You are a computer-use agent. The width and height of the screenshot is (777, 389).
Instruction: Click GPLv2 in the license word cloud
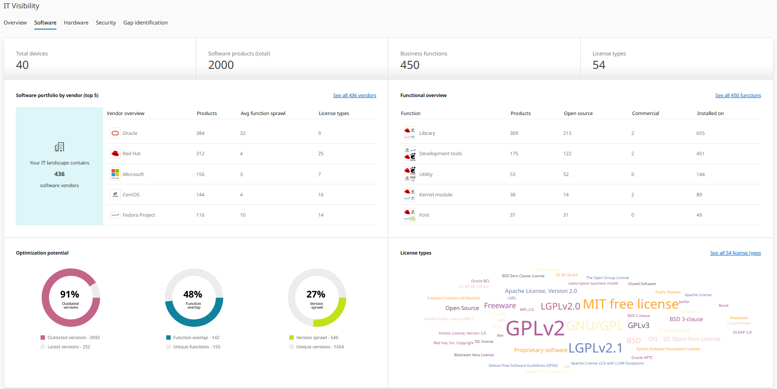pyautogui.click(x=535, y=328)
